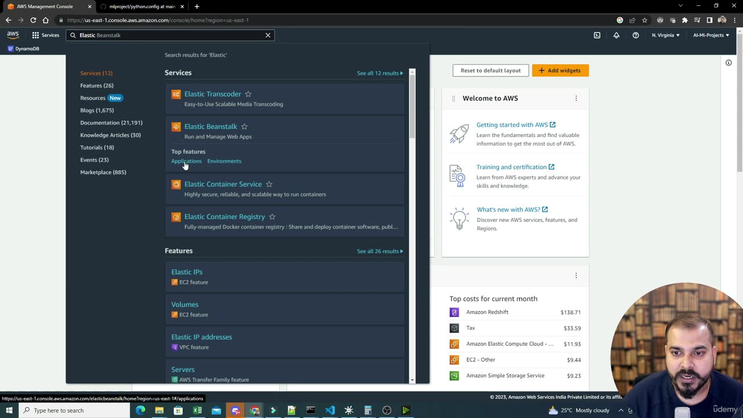See all 26 feature results
Image resolution: width=743 pixels, height=418 pixels.
(380, 251)
